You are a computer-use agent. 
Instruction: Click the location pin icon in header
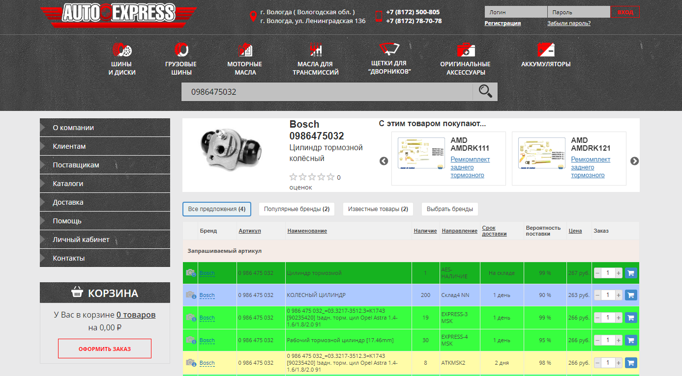point(253,16)
